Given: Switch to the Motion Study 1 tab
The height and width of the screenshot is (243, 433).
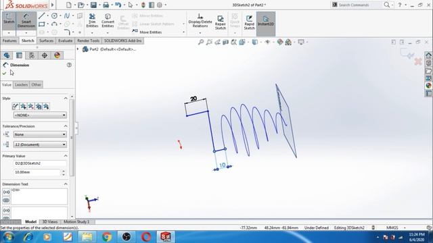Looking at the screenshot, I should coord(76,222).
